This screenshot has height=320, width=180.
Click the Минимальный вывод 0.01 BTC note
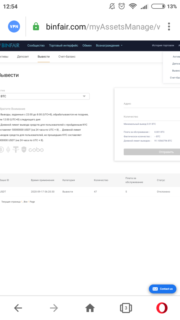pos(140,124)
